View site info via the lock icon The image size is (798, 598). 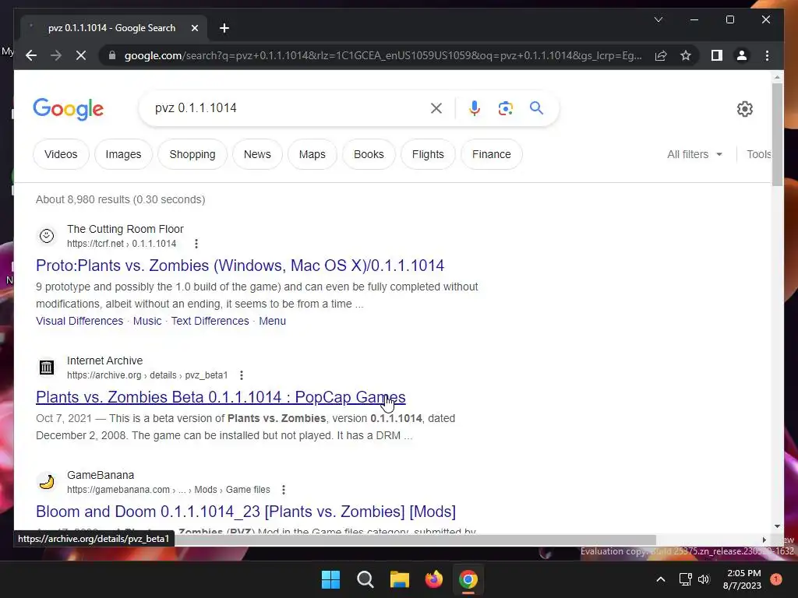(x=112, y=55)
